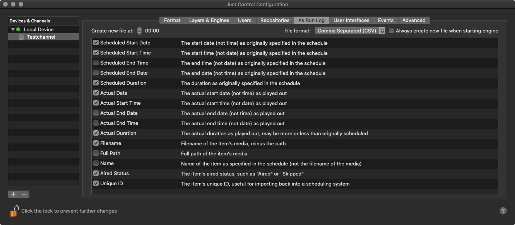Uncheck Actual Date
Screen dimensions: 515x225
pyautogui.click(x=96, y=93)
